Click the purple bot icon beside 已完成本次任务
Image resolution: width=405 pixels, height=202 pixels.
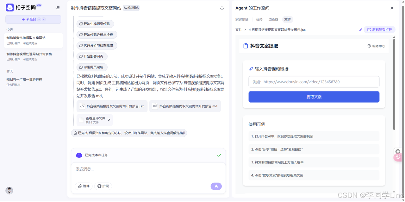click(x=79, y=155)
